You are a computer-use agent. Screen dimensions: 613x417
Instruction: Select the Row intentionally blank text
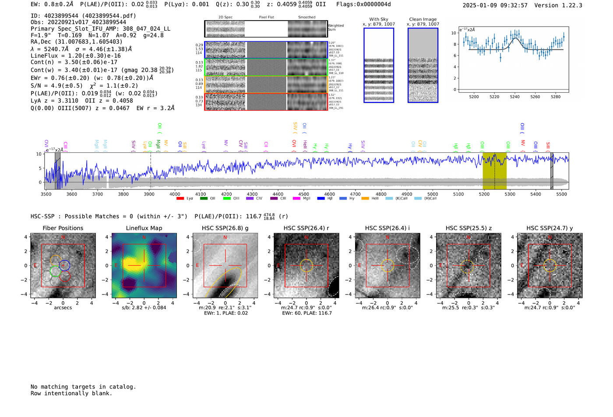[x=71, y=393]
